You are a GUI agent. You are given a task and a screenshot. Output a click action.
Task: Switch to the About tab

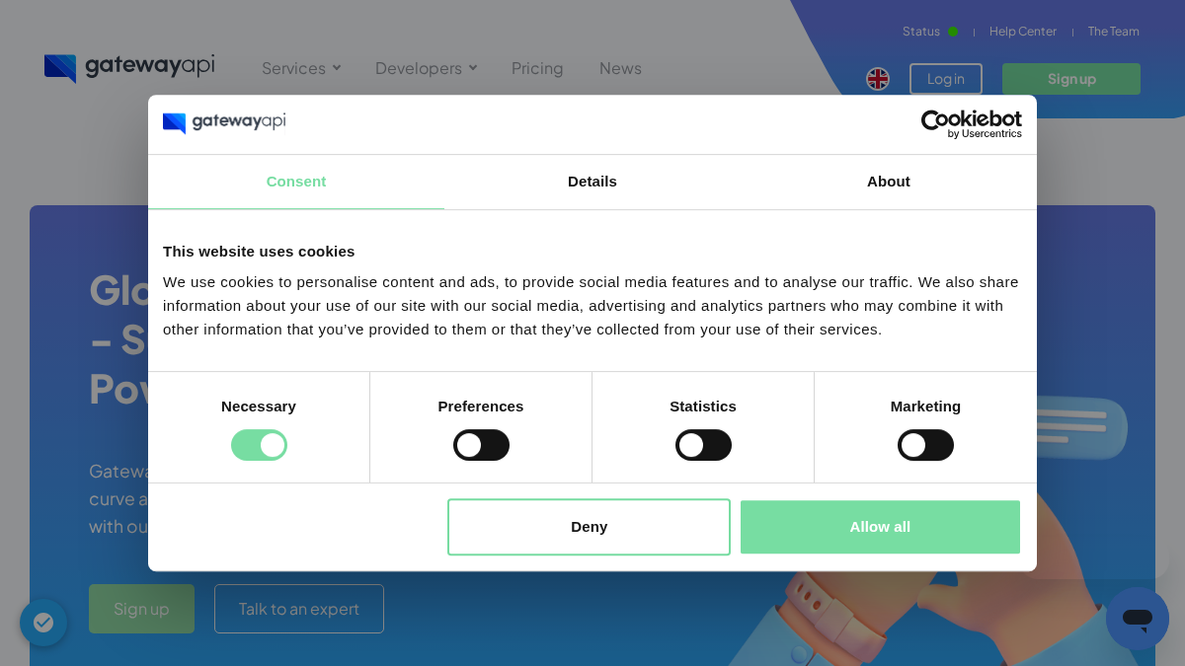tap(889, 182)
